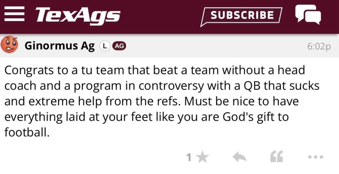
Task: Open the forum chat bubbles icon
Action: [307, 15]
